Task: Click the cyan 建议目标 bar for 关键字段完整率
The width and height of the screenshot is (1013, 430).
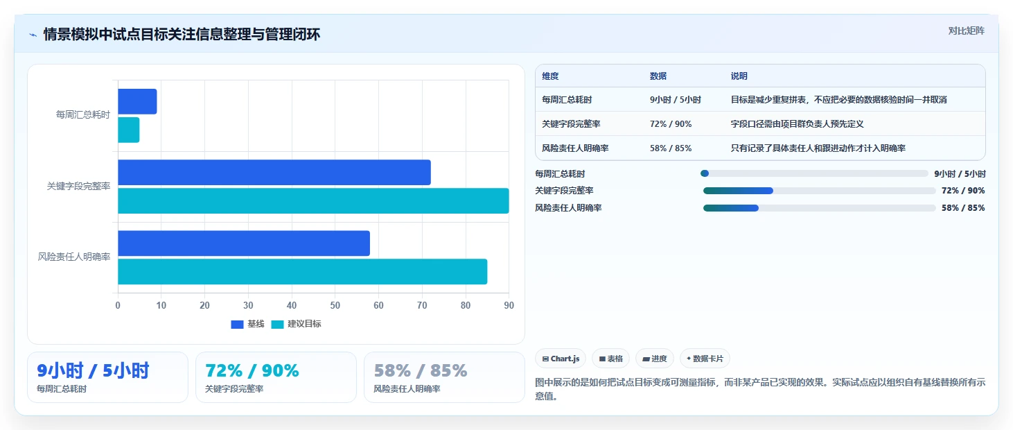Action: click(313, 200)
